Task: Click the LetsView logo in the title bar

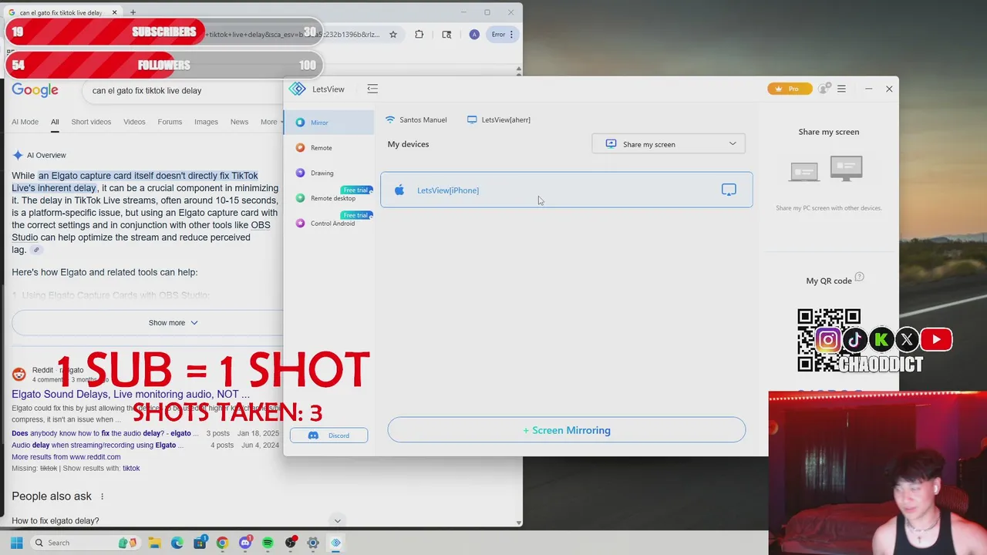Action: [x=297, y=89]
